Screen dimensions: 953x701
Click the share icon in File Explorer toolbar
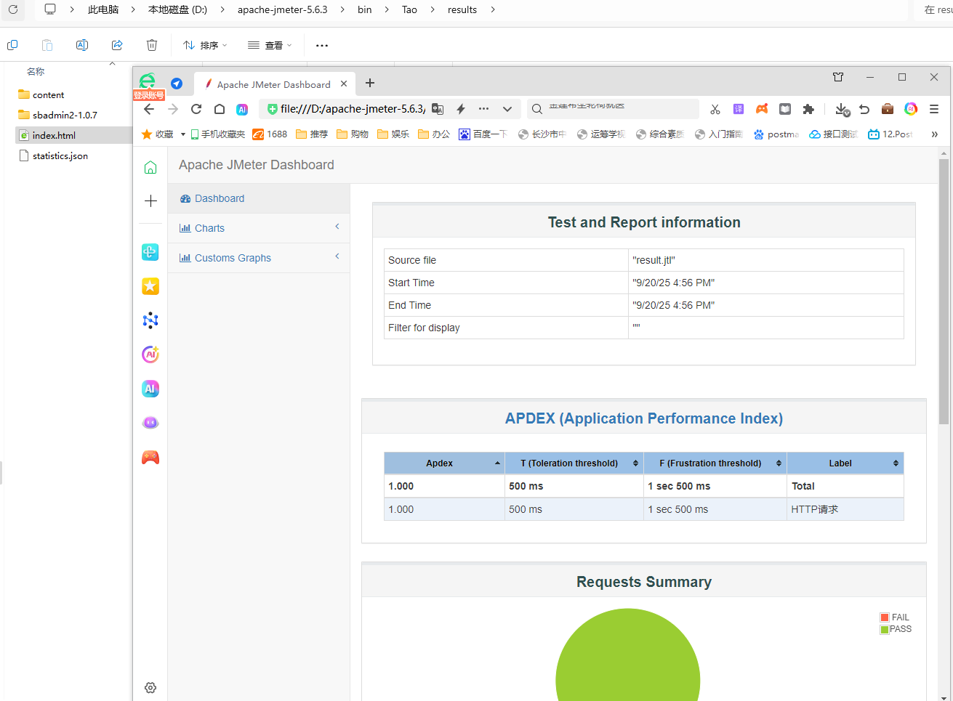117,45
